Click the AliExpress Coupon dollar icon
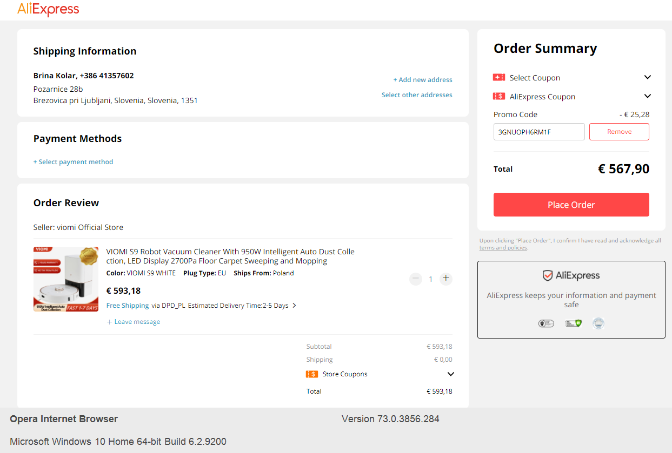 pyautogui.click(x=499, y=97)
